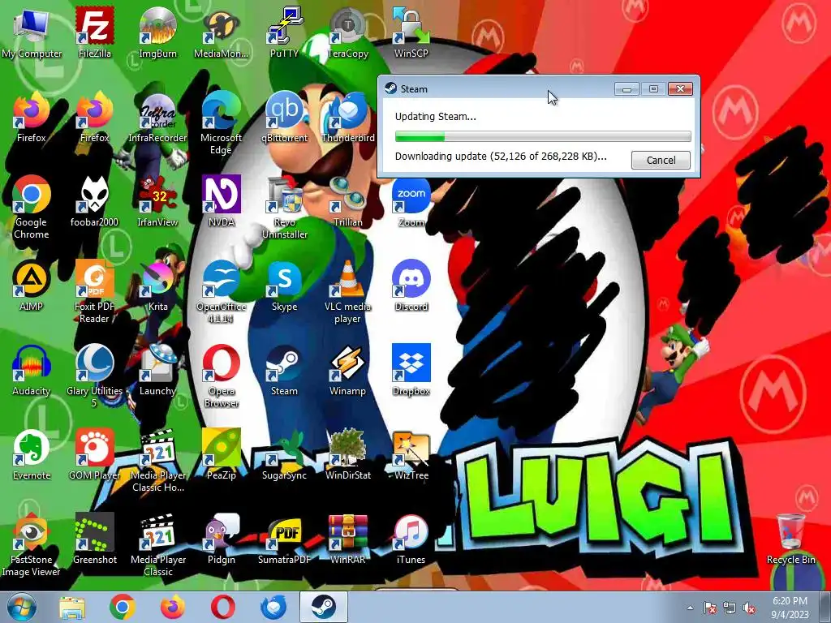Open the Opera Browser desktop icon
Viewport: 831px width, 623px height.
[221, 375]
